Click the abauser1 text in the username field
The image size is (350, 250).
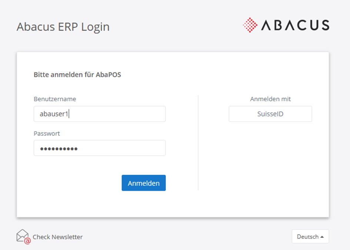coord(54,114)
